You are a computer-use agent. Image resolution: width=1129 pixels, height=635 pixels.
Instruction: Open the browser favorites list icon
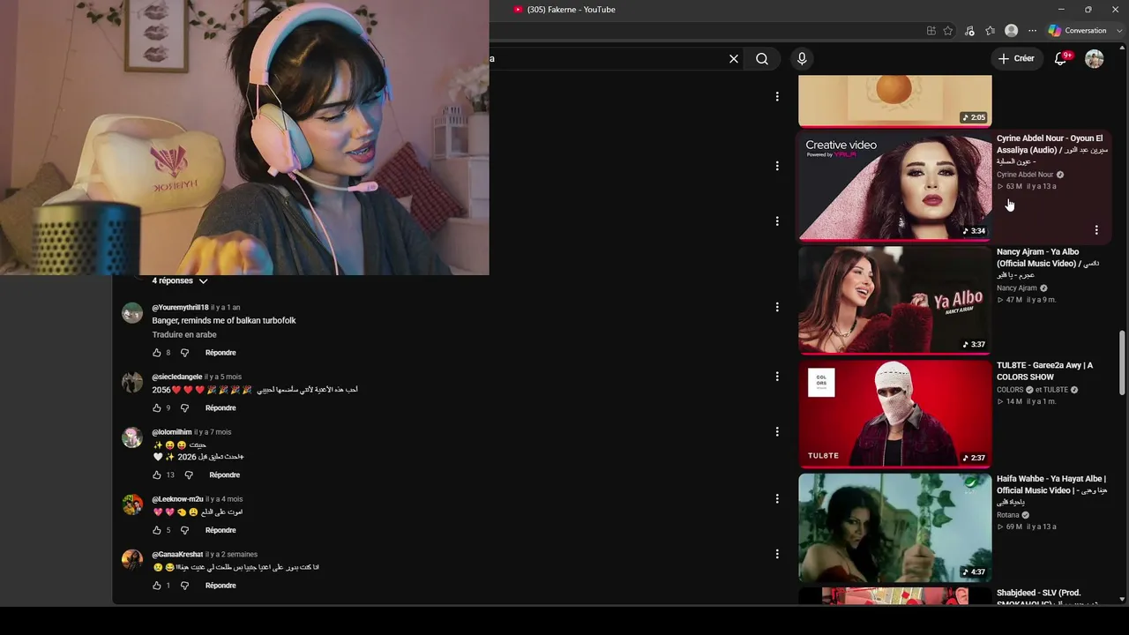click(x=991, y=31)
